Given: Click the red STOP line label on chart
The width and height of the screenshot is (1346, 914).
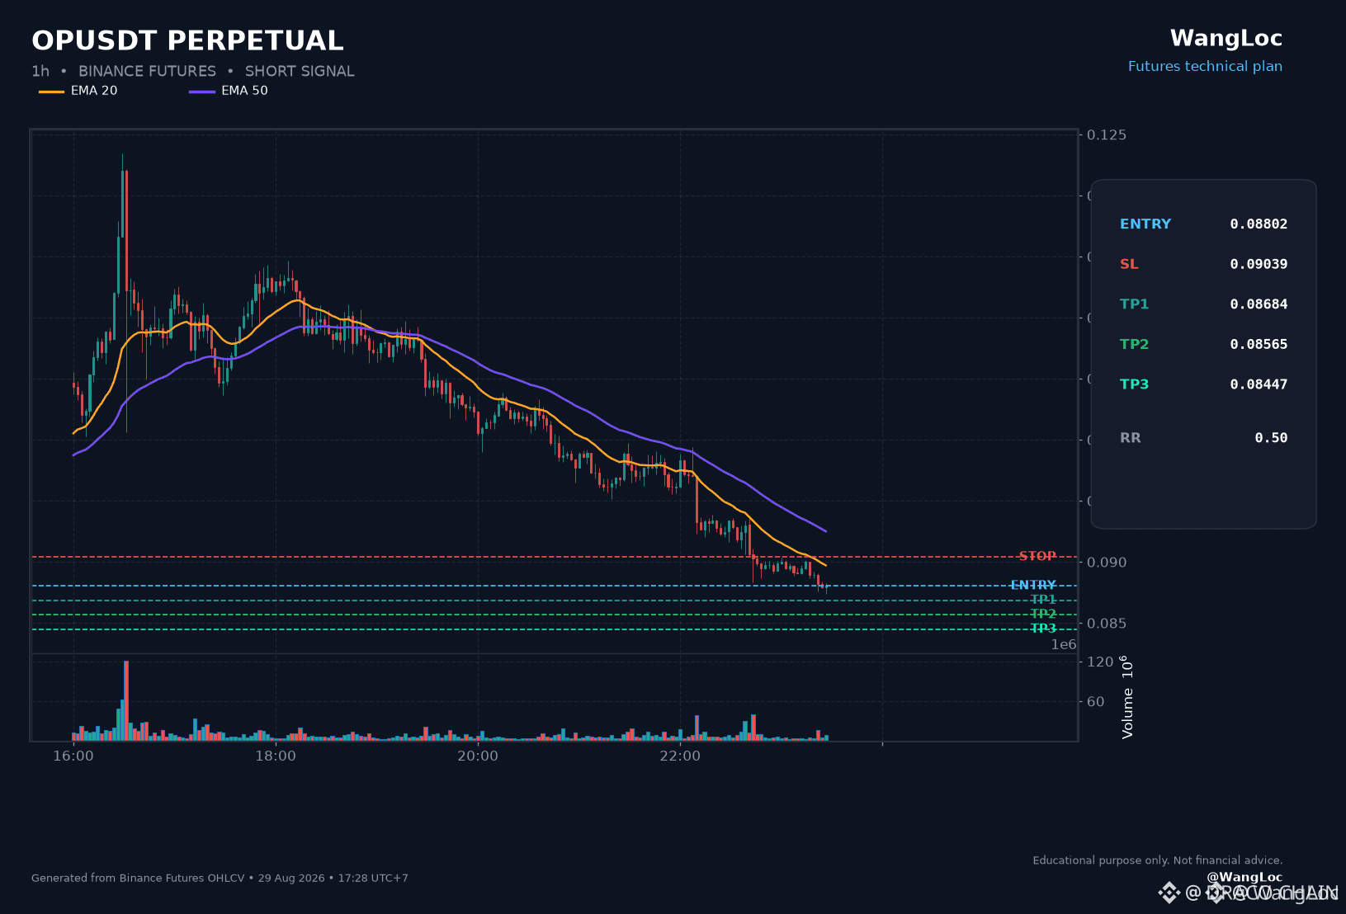Looking at the screenshot, I should point(1037,557).
